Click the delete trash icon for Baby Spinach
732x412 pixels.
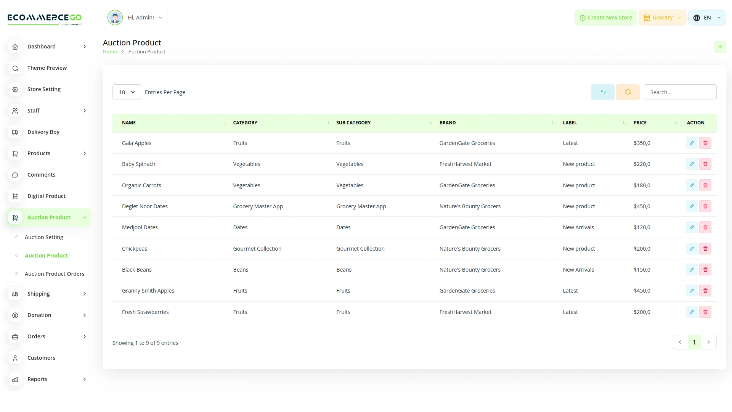coord(705,164)
